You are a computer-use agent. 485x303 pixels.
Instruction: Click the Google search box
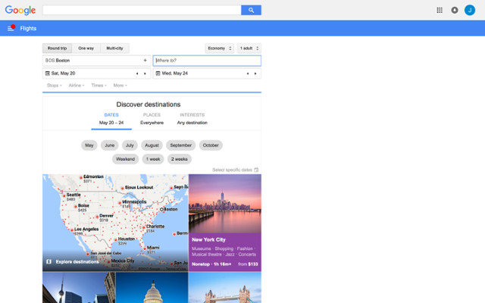tap(142, 10)
